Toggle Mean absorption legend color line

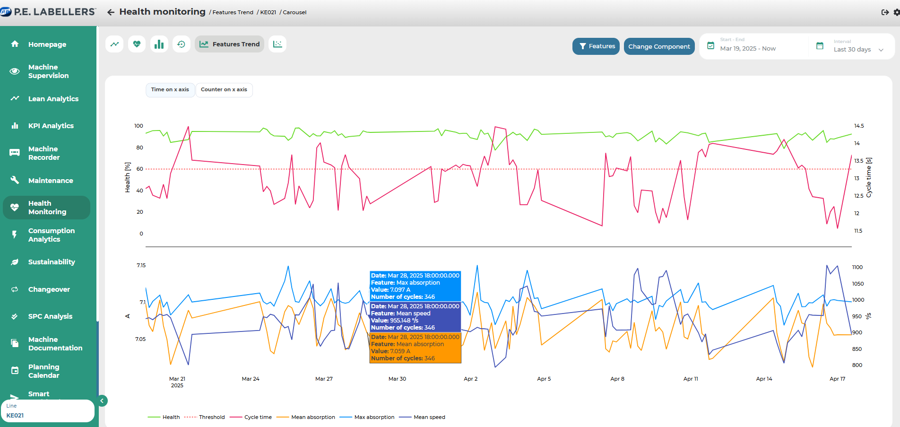(x=283, y=417)
